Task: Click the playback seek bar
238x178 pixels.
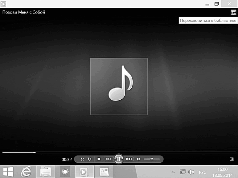Action: 119,152
